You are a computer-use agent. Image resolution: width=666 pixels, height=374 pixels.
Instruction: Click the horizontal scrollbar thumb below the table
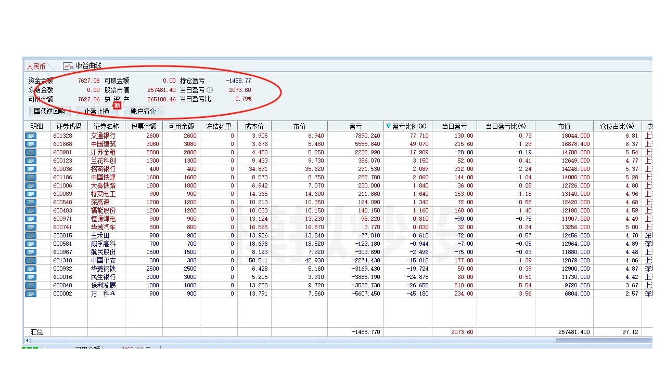[x=293, y=341]
